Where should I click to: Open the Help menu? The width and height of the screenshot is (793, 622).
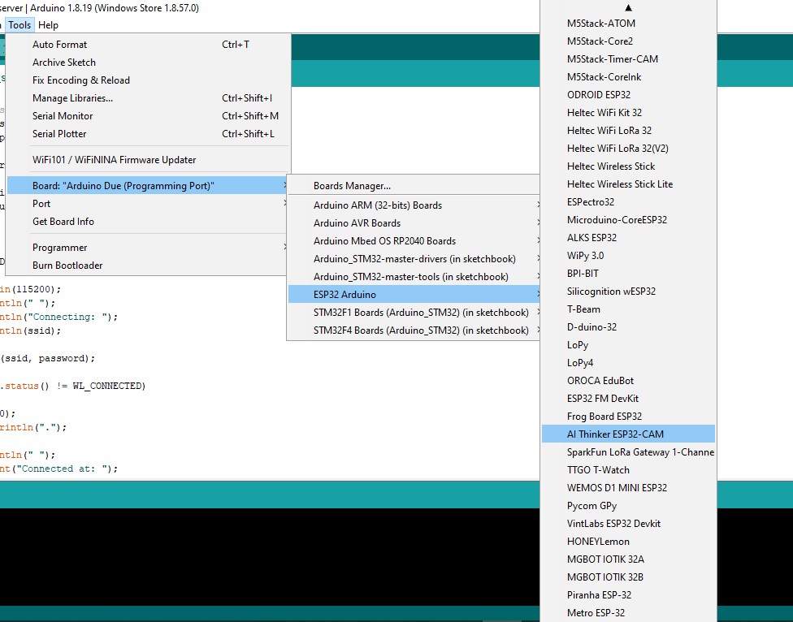pos(48,24)
